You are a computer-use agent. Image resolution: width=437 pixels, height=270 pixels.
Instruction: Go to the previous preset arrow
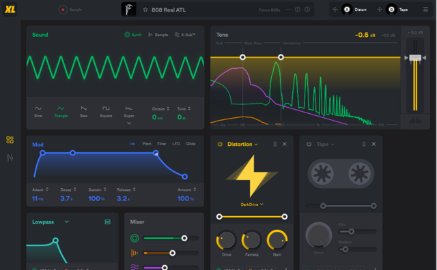pyautogui.click(x=298, y=10)
